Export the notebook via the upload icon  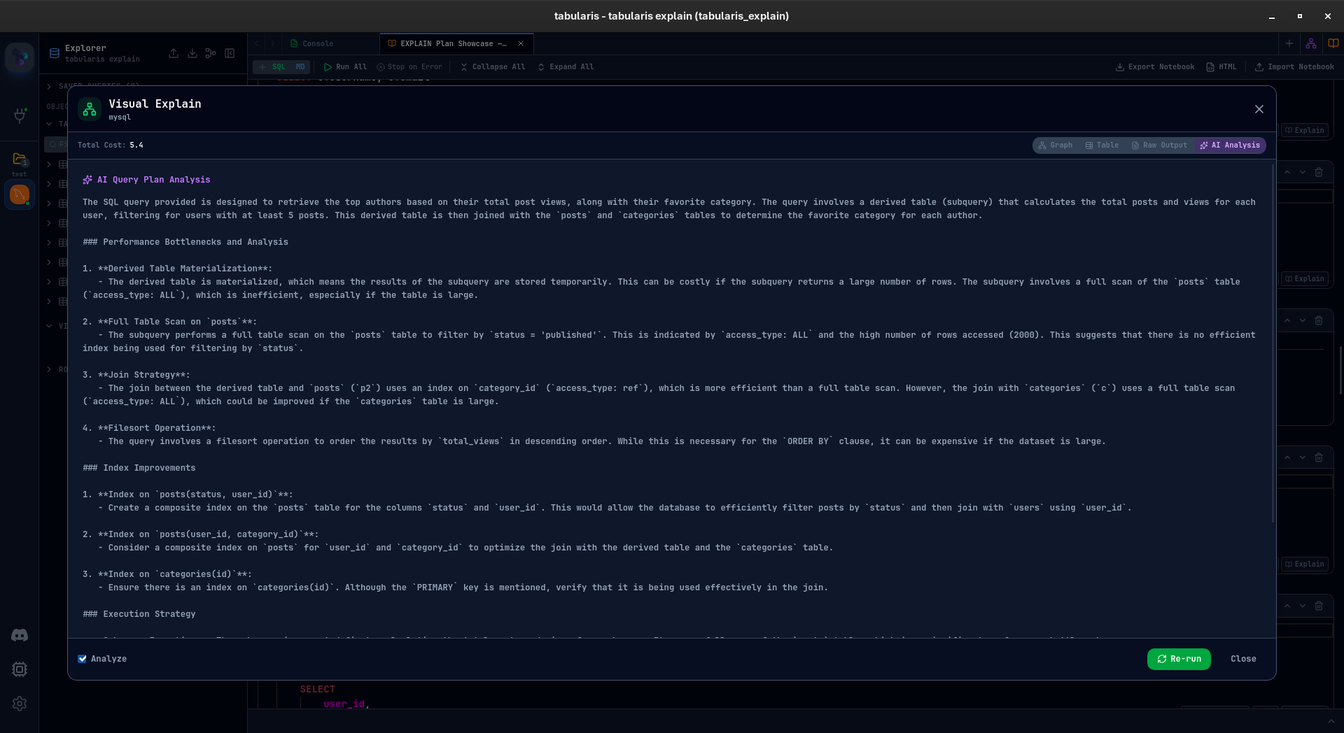[x=174, y=53]
